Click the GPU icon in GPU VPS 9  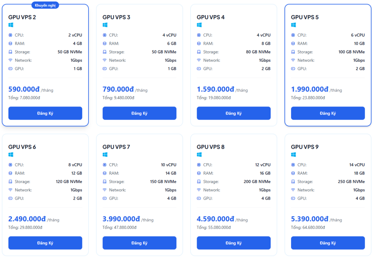click(293, 198)
